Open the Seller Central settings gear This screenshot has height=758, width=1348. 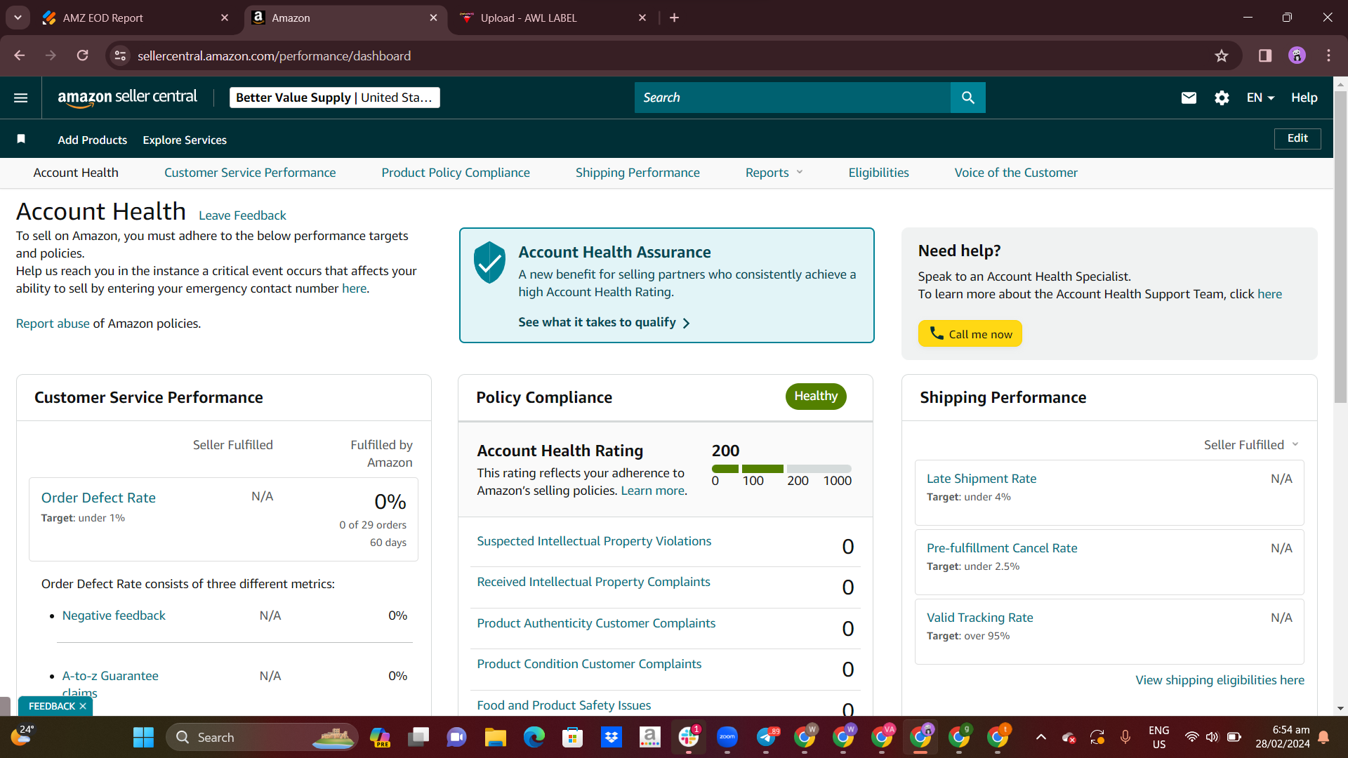1222,98
